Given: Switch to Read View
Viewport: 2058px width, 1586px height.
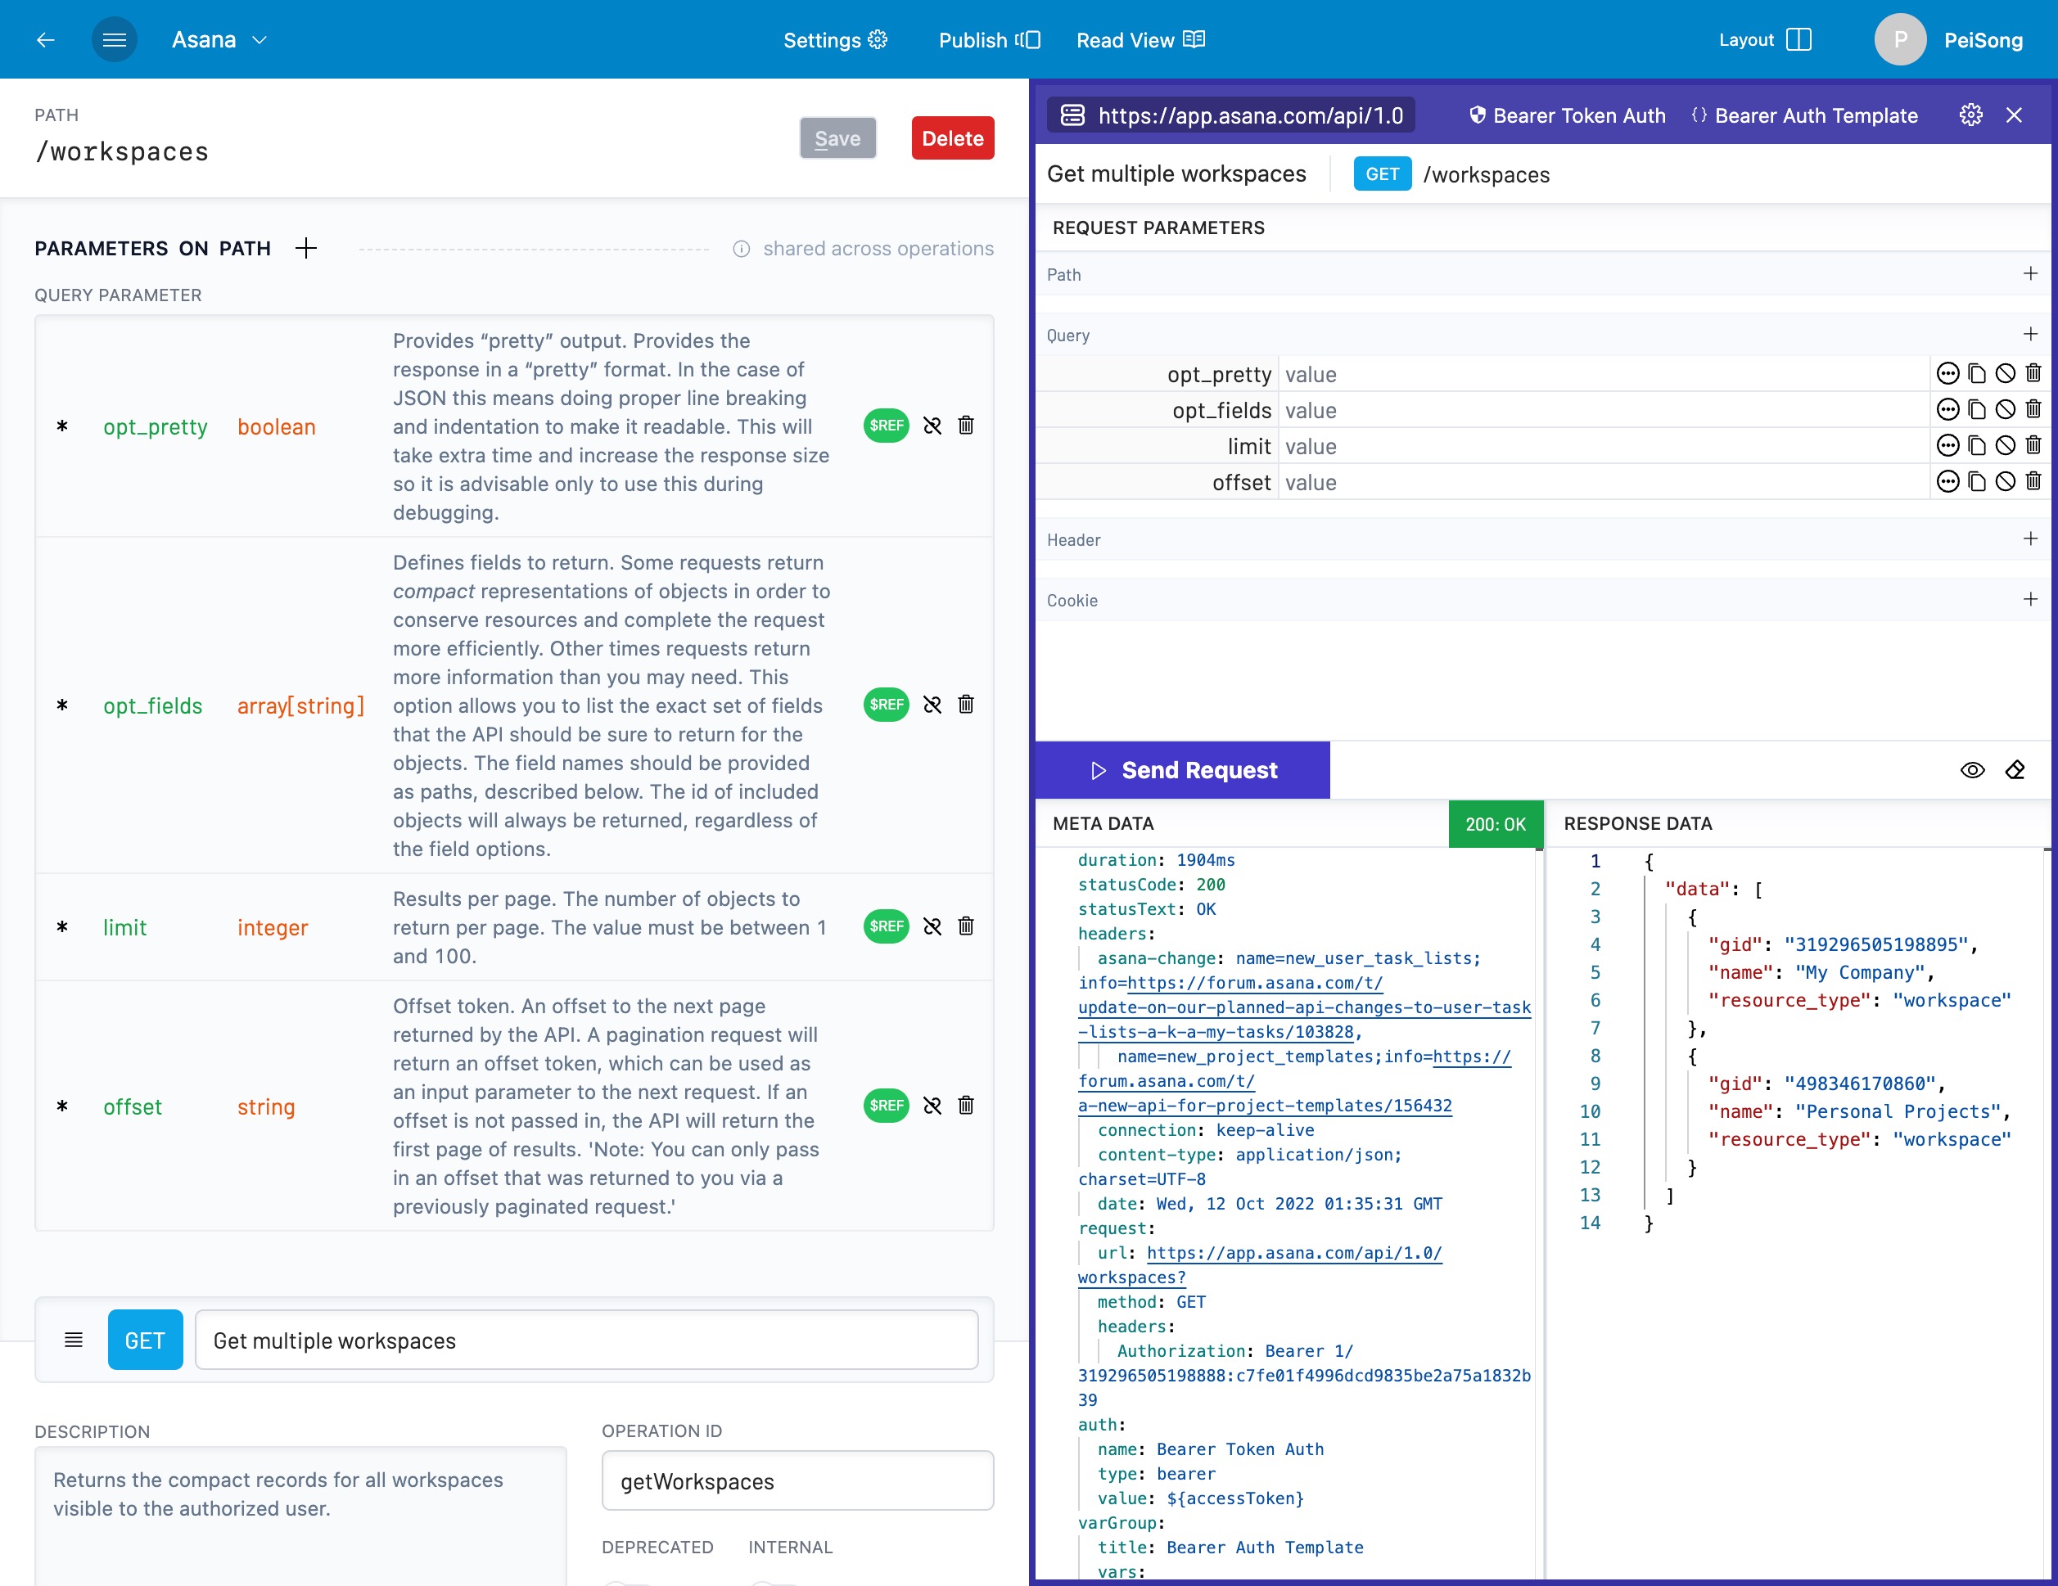Looking at the screenshot, I should 1140,39.
